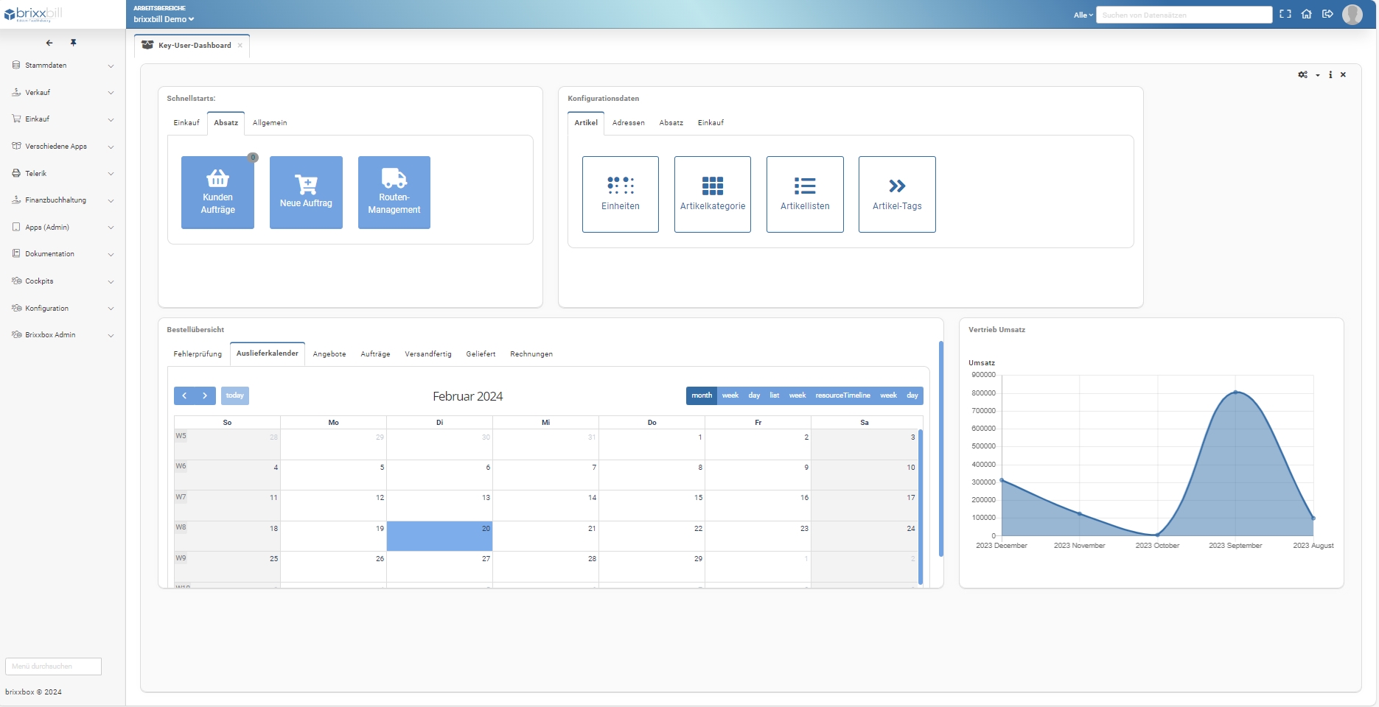Expand the Verkauf chevron
This screenshot has height=707, width=1379.
pyautogui.click(x=111, y=93)
